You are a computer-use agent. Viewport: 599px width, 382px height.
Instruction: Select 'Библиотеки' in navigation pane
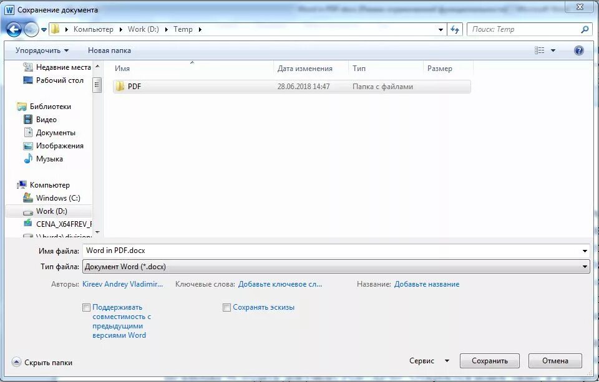[x=44, y=107]
